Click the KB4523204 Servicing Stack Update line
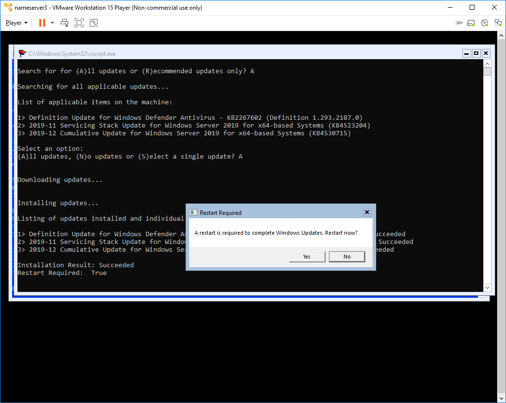The height and width of the screenshot is (403, 506). pyautogui.click(x=194, y=125)
